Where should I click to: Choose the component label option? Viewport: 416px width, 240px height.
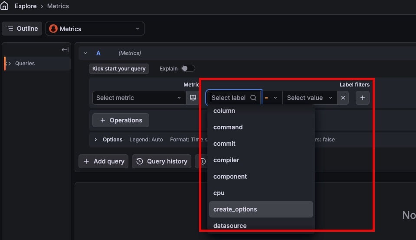point(261,176)
